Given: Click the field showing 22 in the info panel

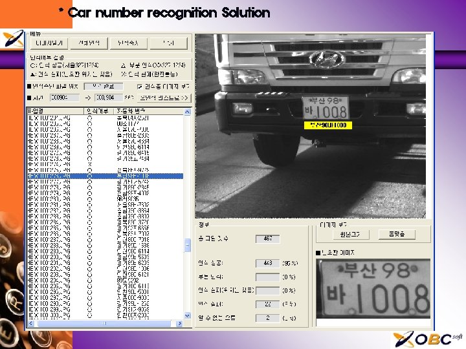Looking at the screenshot, I should click(267, 304).
